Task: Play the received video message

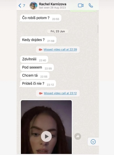Action: click(x=46, y=137)
